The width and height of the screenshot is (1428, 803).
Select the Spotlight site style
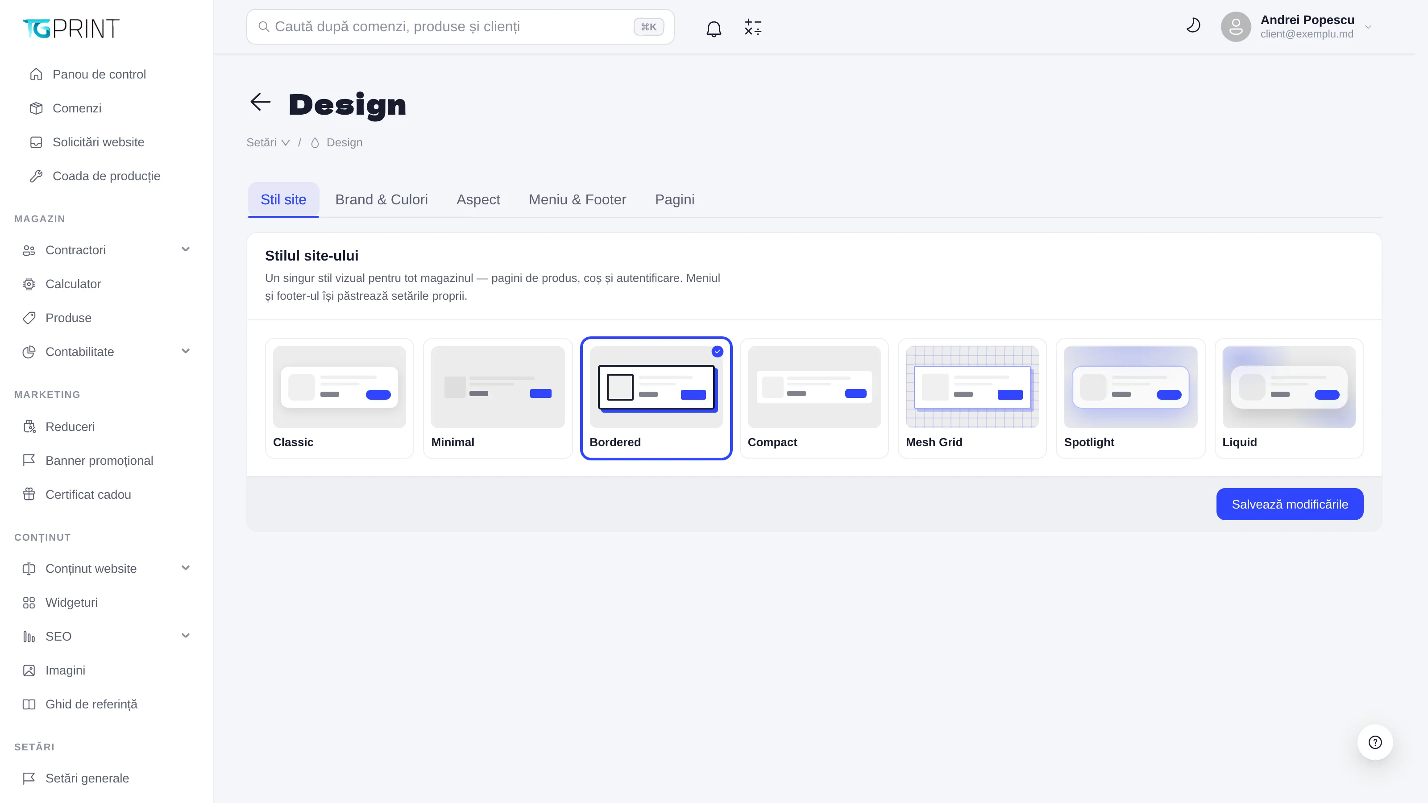click(1130, 398)
